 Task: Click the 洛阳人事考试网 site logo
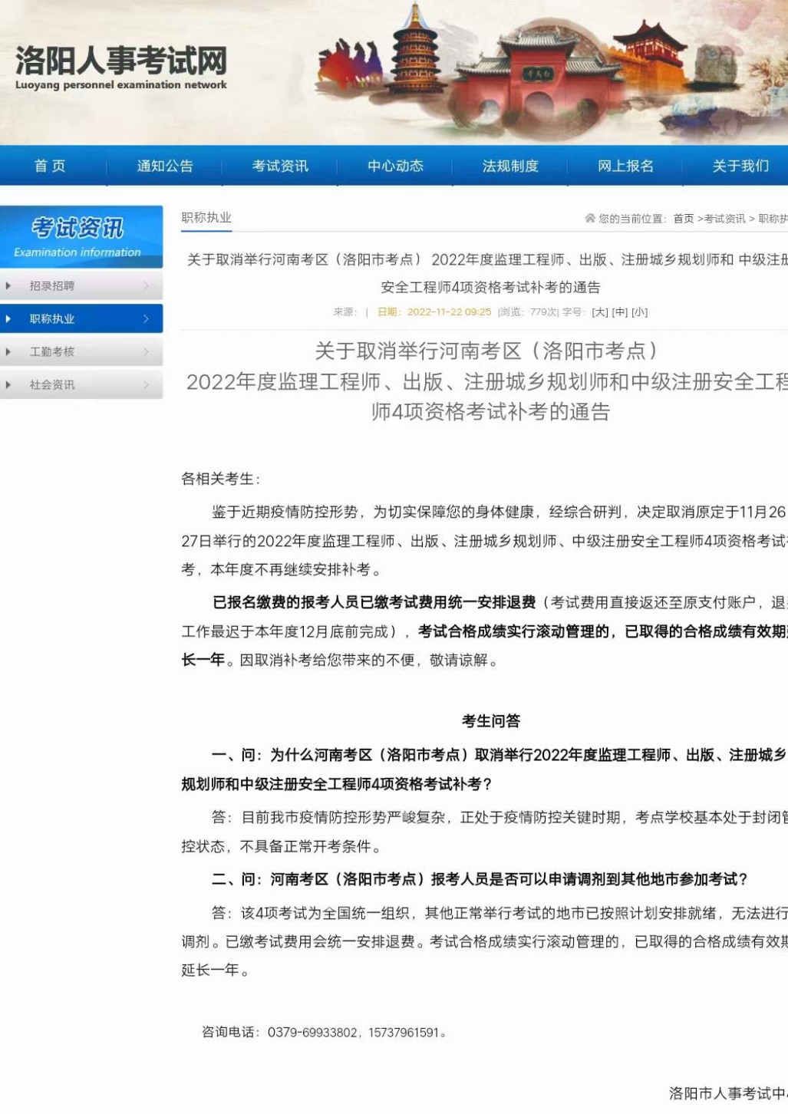click(x=121, y=68)
